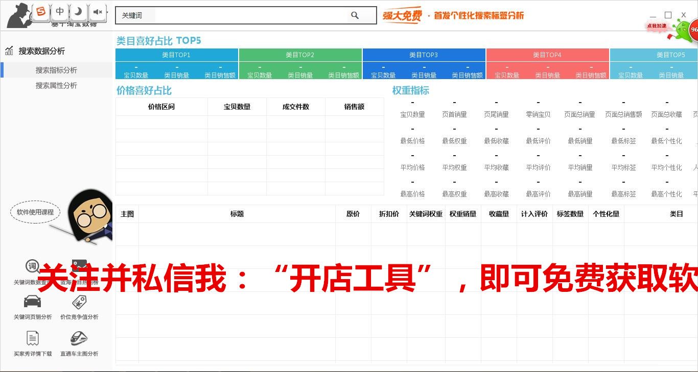Open 关键词数据查询 keyword data lookup tool
This screenshot has width=698, height=372.
tap(32, 271)
